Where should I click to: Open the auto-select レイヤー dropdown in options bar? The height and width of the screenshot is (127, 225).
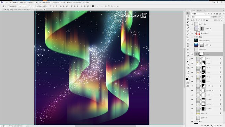(x=23, y=6)
